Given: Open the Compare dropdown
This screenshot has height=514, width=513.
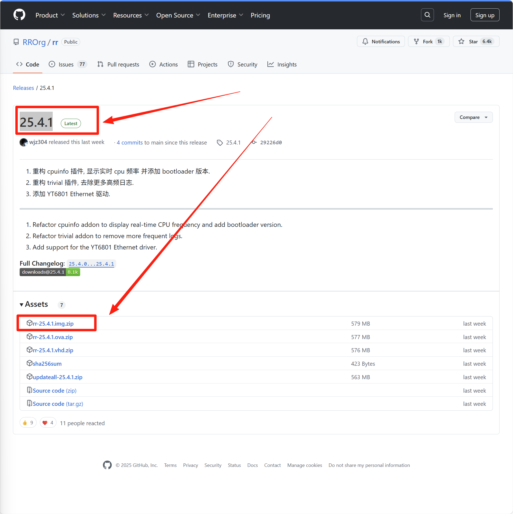Looking at the screenshot, I should pos(473,117).
